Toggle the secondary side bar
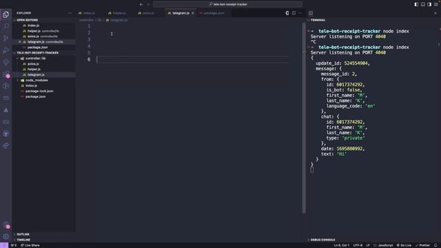 429,4
